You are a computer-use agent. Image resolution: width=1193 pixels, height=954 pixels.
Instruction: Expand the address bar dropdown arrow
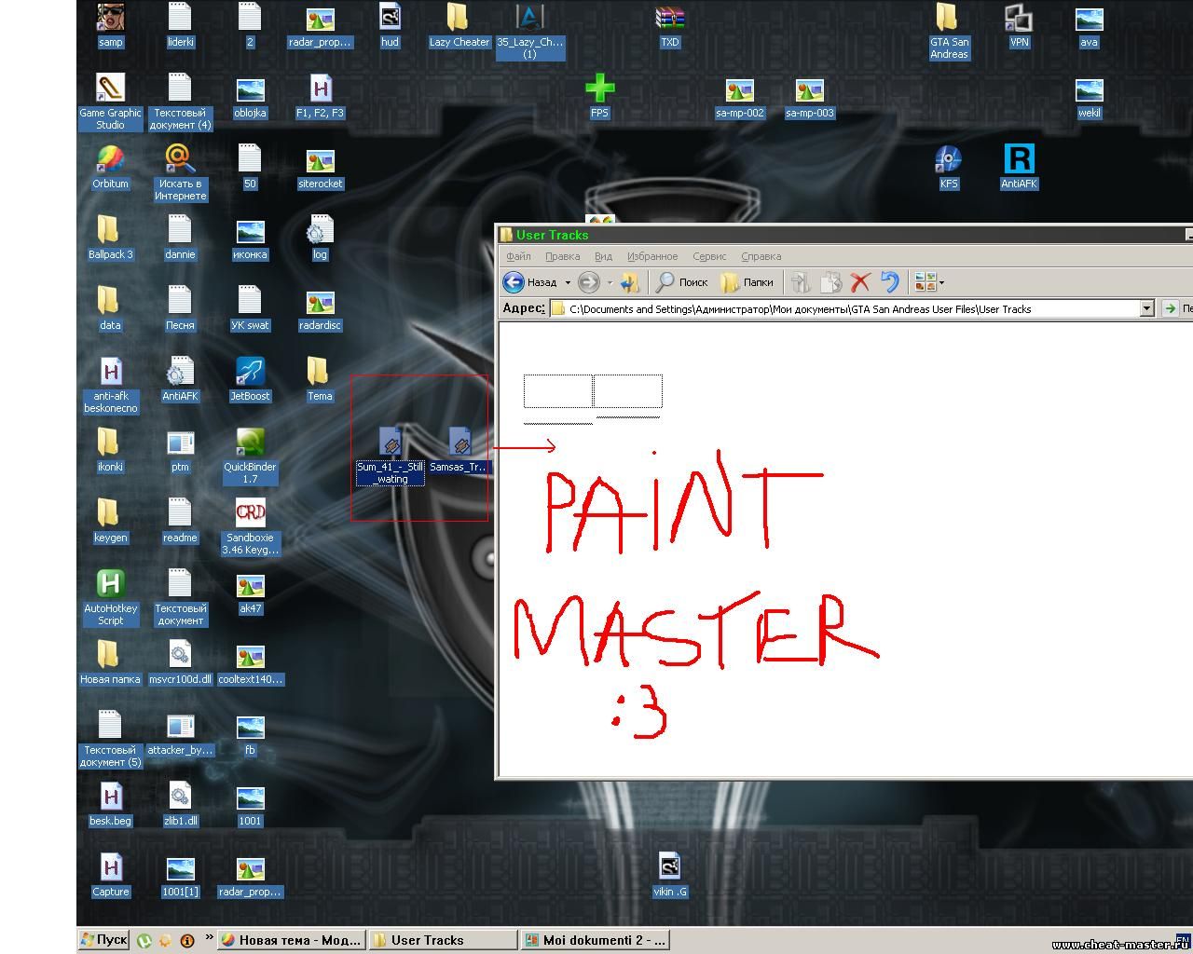pyautogui.click(x=1146, y=308)
